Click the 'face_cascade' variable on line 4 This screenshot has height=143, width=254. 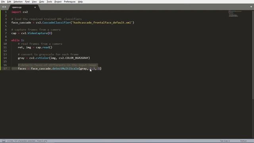tap(21, 23)
